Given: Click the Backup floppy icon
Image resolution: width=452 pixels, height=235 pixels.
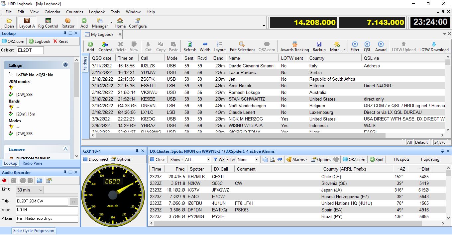Looking at the screenshot, I should pyautogui.click(x=319, y=46).
